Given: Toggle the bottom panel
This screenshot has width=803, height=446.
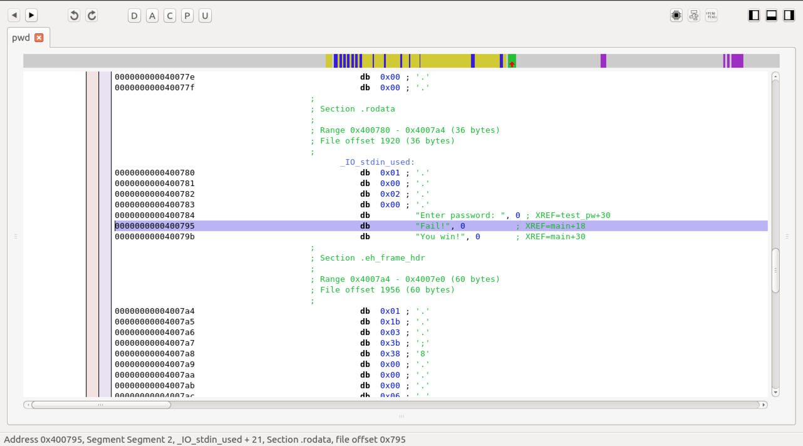Looking at the screenshot, I should 772,16.
